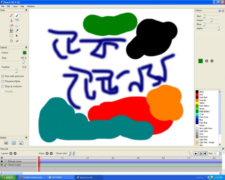Remove colour from palette with minus
Viewport: 225px width, 180px height.
(212, 61)
